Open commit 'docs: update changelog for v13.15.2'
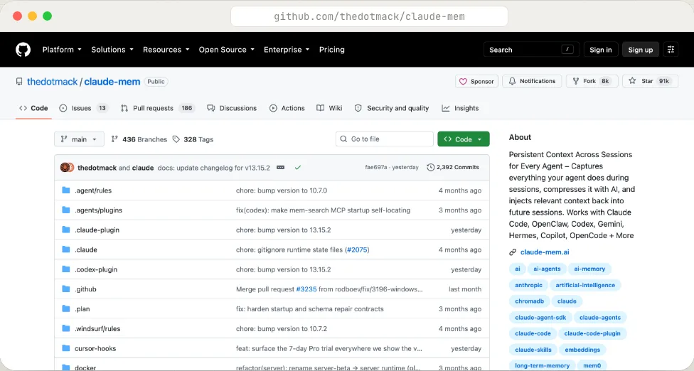 pos(214,168)
